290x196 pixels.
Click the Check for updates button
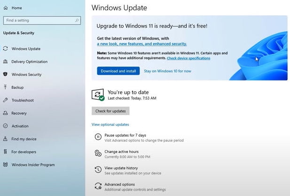pyautogui.click(x=110, y=111)
